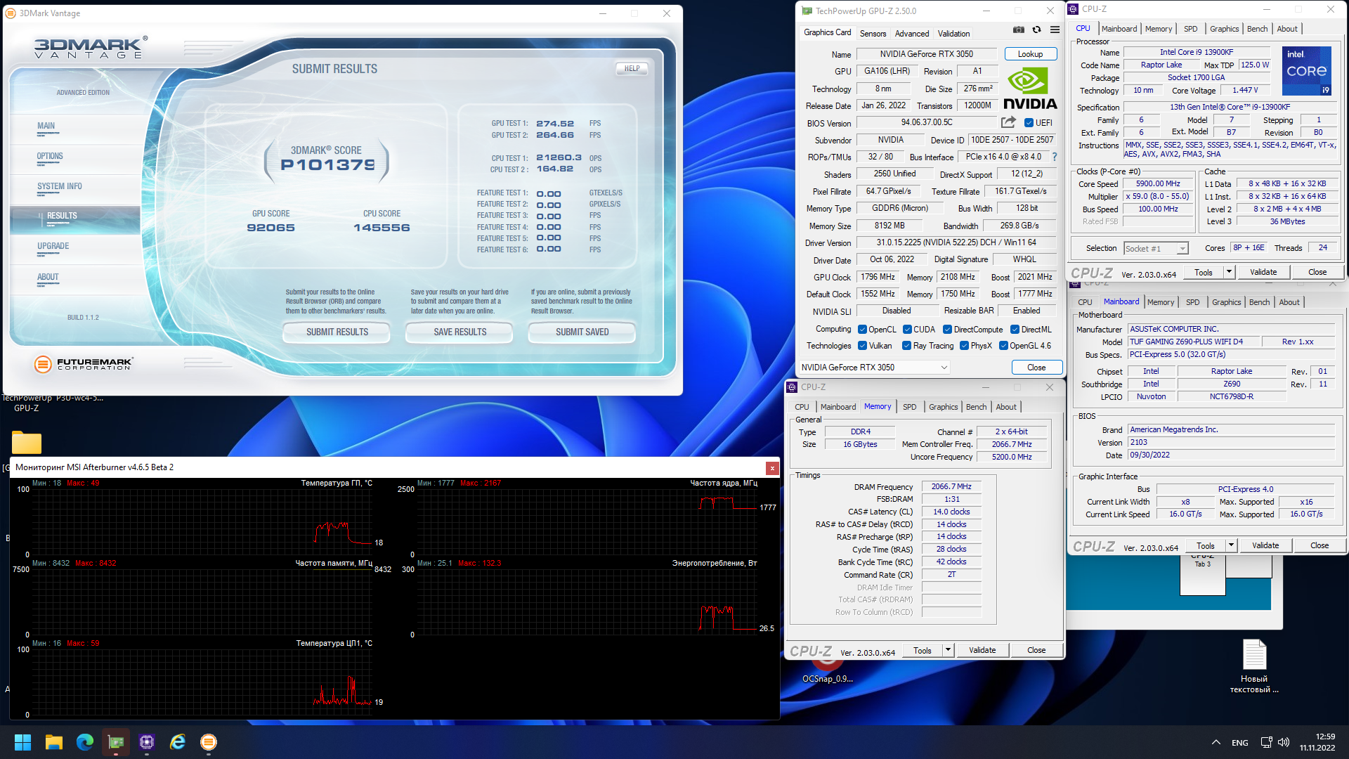
Task: Click the HELP button in 3DMark Vantage
Action: 632,69
